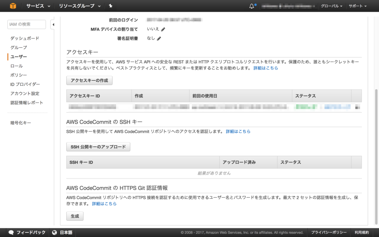The image size is (379, 237).
Task: Open the blurred account name menu
Action: (x=289, y=6)
